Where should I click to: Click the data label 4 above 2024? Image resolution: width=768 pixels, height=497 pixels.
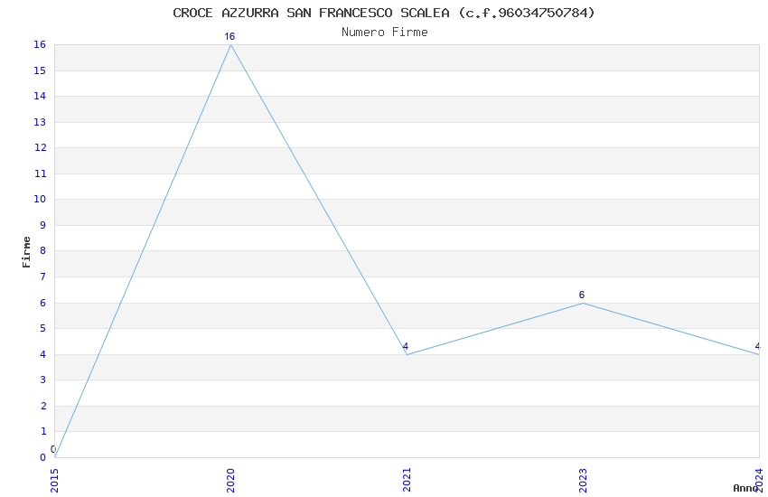(758, 346)
